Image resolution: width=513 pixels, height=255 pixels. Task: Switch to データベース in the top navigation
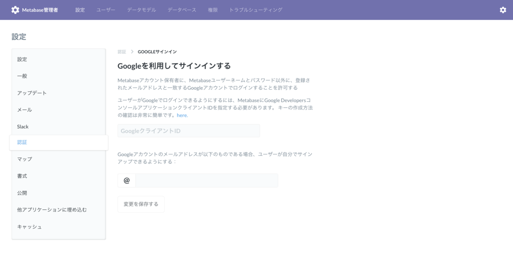coord(182,10)
